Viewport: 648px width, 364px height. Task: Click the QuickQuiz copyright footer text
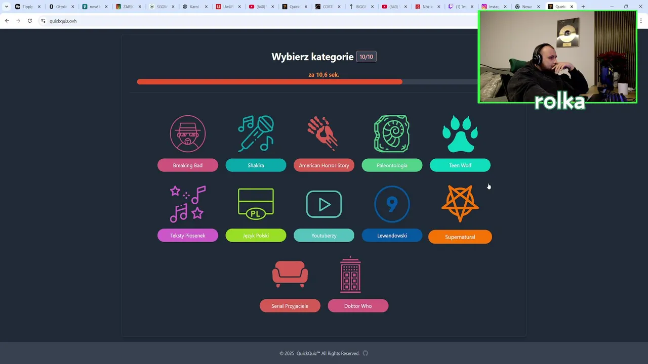(x=319, y=353)
